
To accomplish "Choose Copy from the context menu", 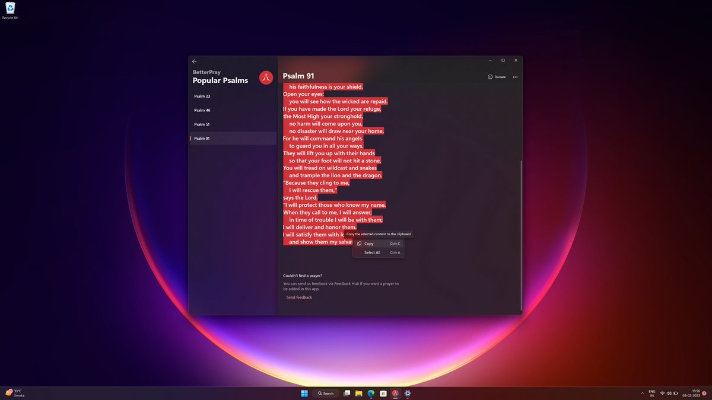I will tap(378, 244).
